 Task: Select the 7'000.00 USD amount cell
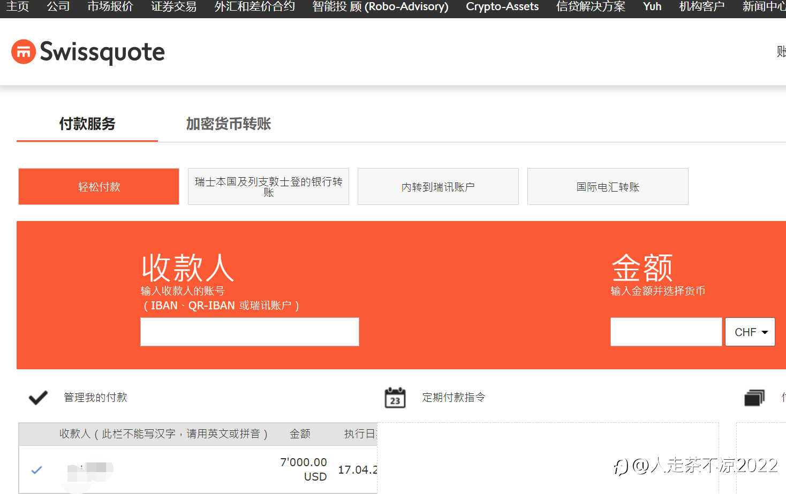point(304,469)
